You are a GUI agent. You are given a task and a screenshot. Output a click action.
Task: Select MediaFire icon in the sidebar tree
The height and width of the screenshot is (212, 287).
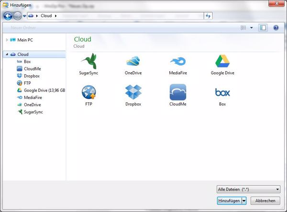coord(20,98)
